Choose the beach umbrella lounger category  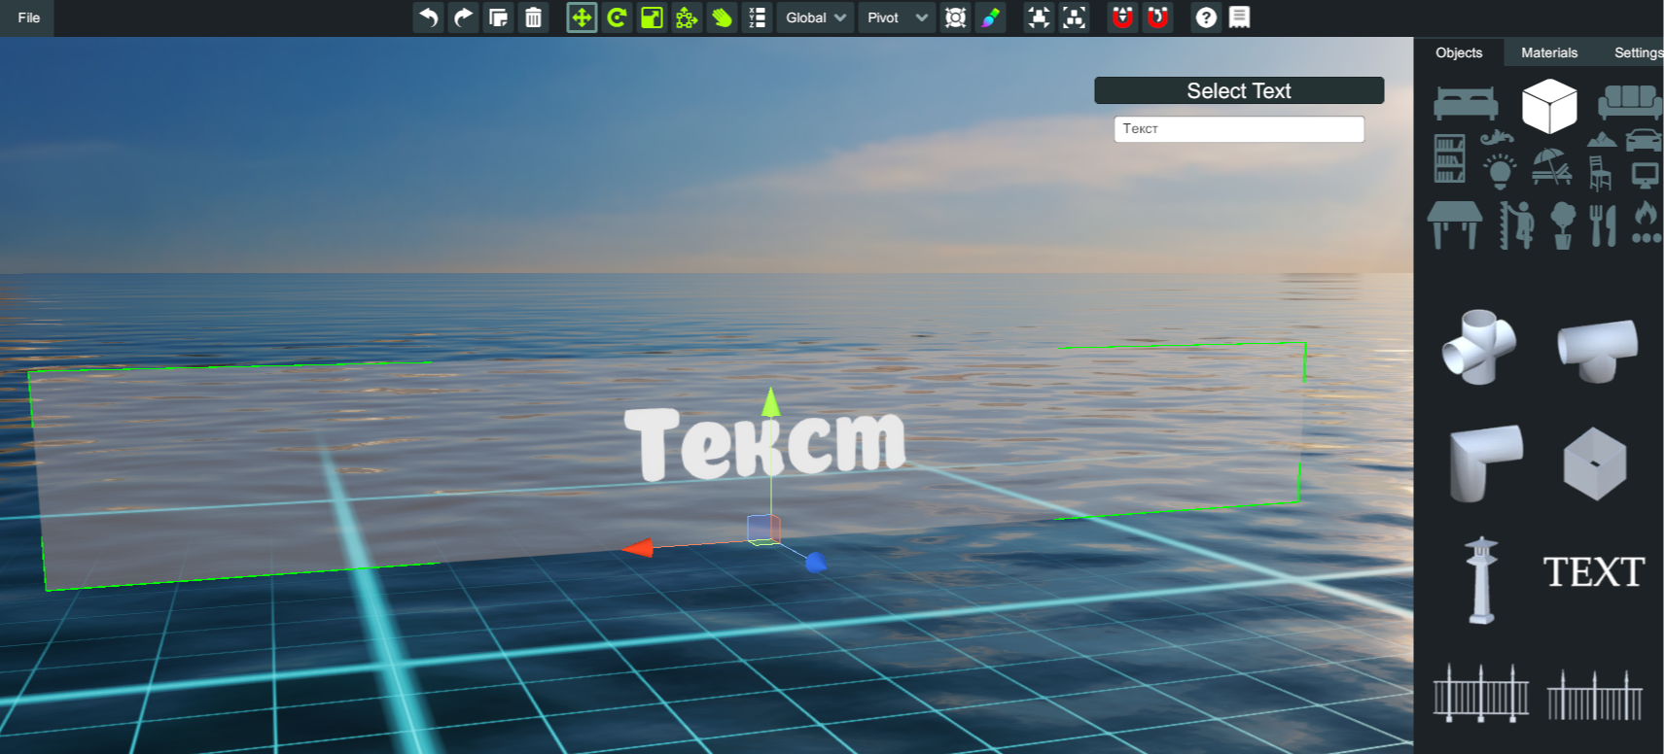click(1551, 166)
